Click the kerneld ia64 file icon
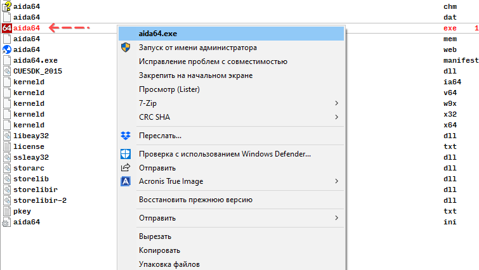This screenshot has width=479, height=270. [7, 82]
